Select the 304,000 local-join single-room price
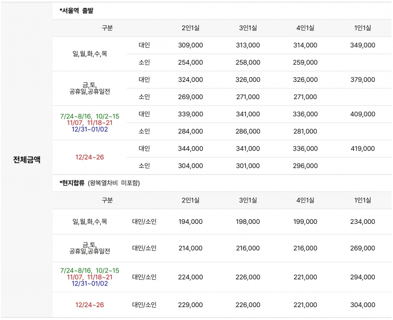The width and height of the screenshot is (393, 320). [x=362, y=305]
